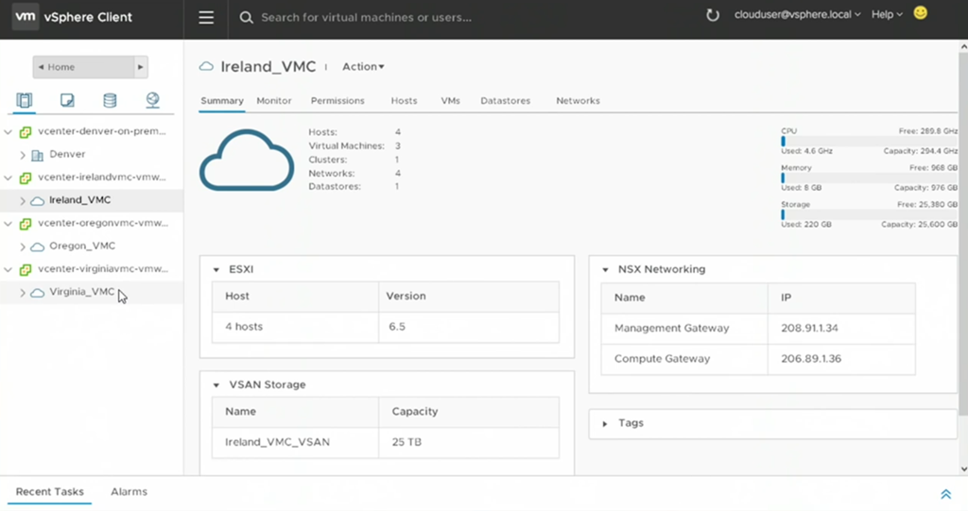Switch to Hosts and Clusters inventory view
The image size is (968, 511).
click(24, 100)
